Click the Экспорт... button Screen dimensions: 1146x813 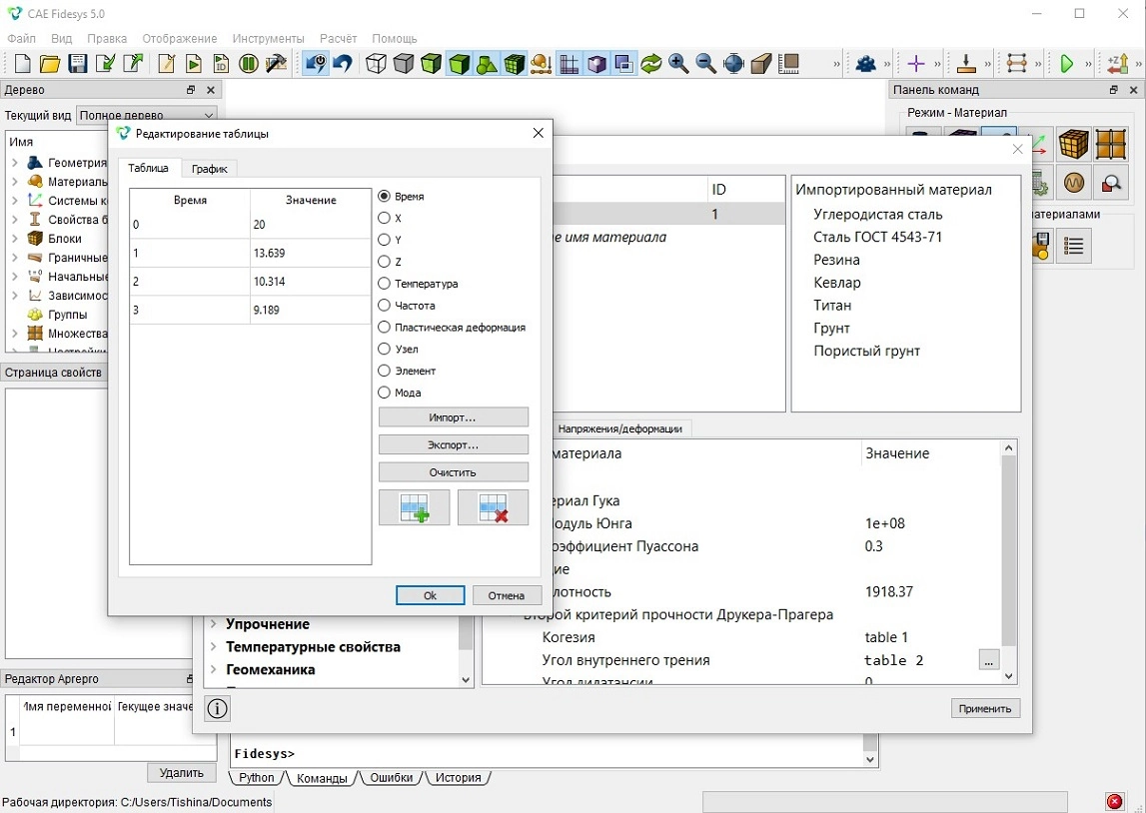pyautogui.click(x=454, y=444)
